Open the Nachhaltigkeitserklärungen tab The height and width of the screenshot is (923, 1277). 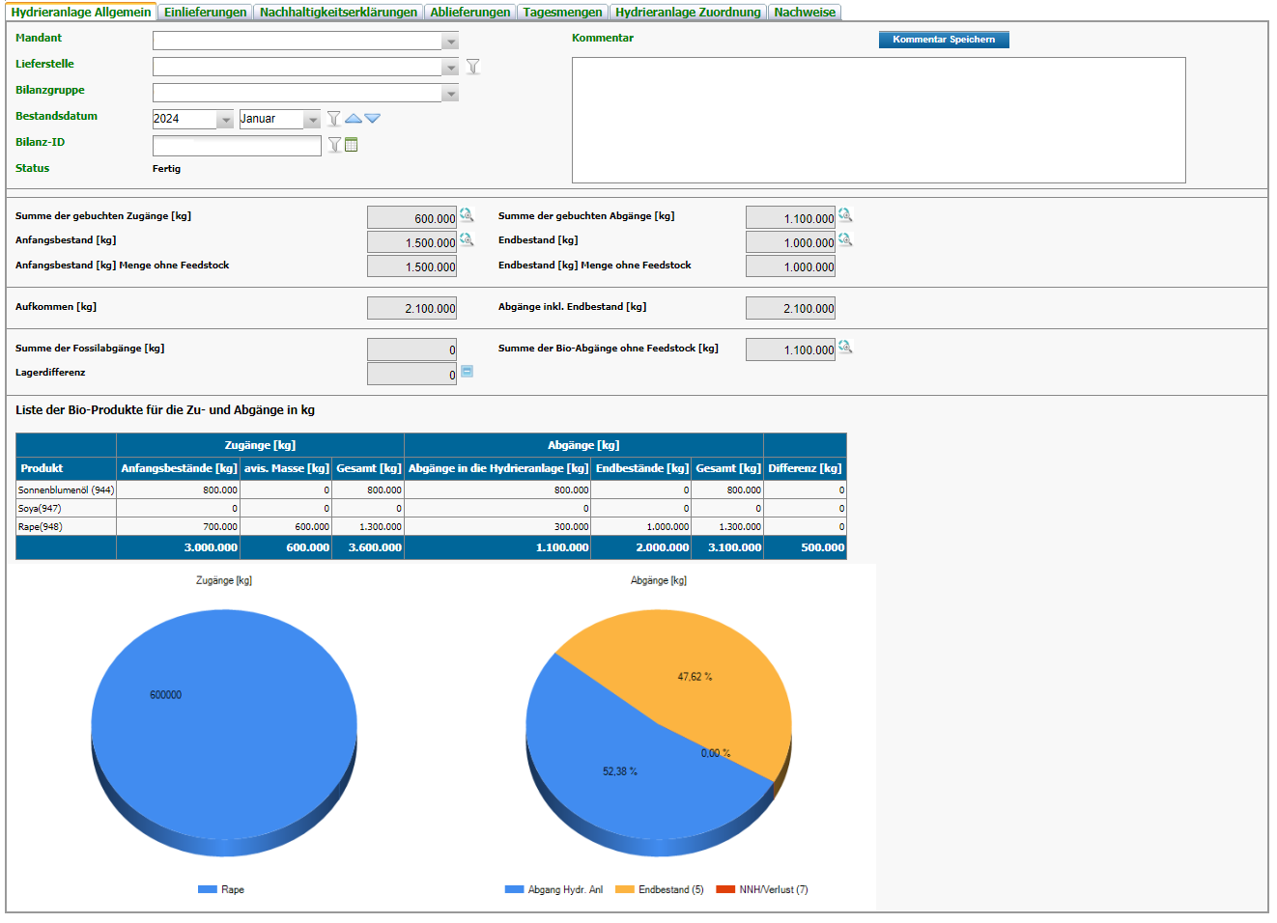[338, 13]
